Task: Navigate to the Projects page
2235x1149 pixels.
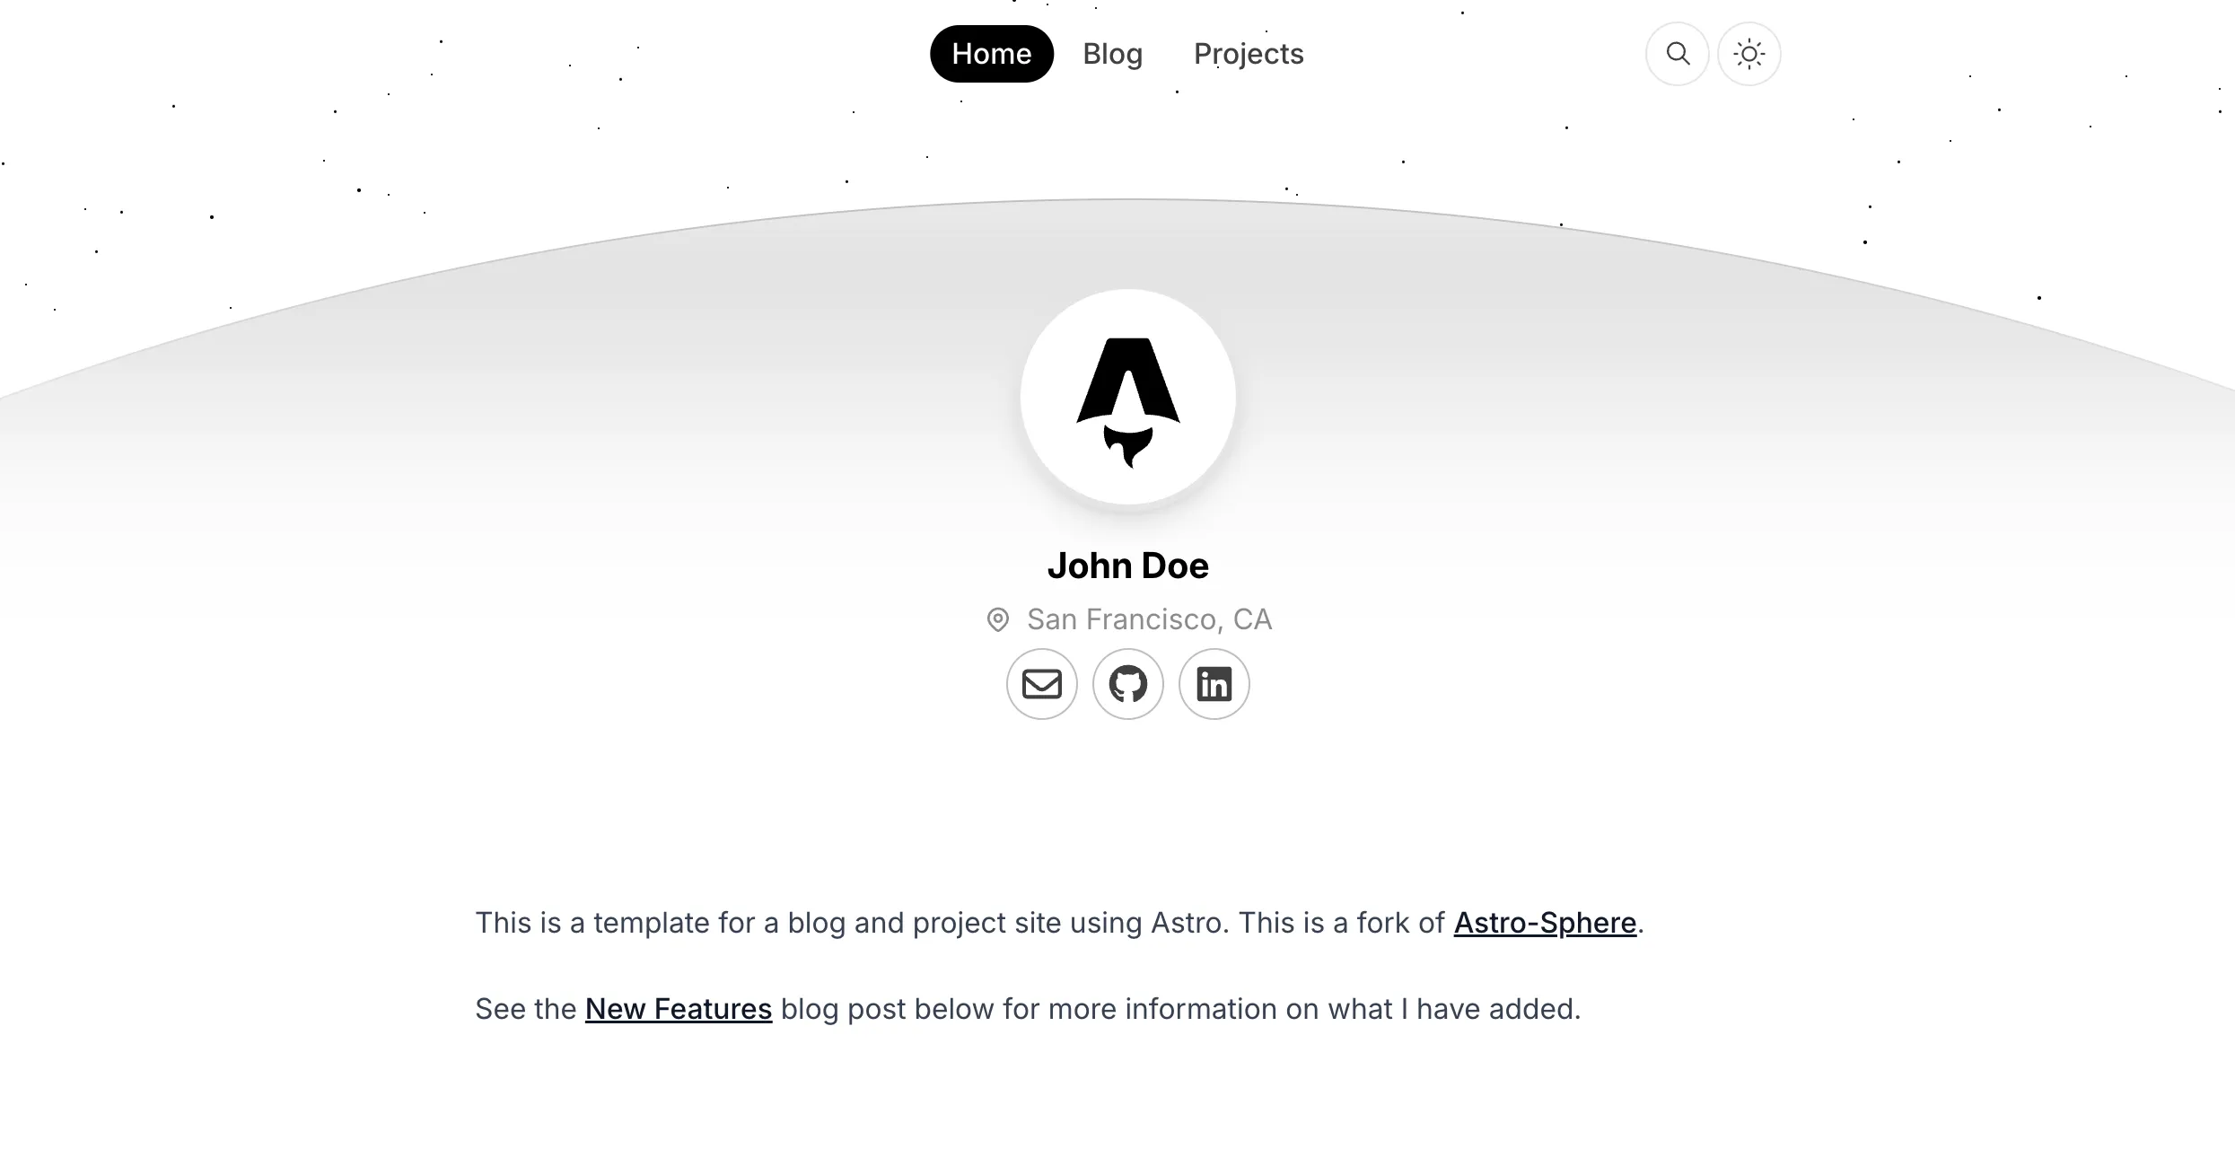Action: click(x=1248, y=54)
